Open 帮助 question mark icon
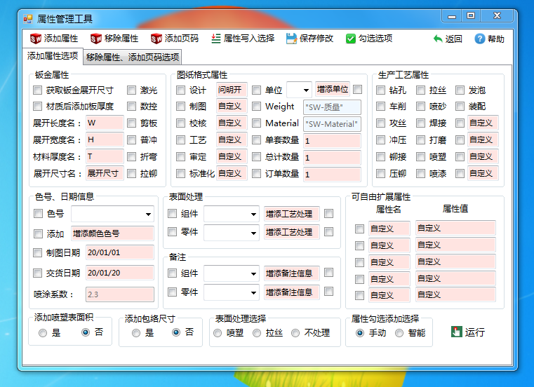534x387 pixels. coord(479,39)
